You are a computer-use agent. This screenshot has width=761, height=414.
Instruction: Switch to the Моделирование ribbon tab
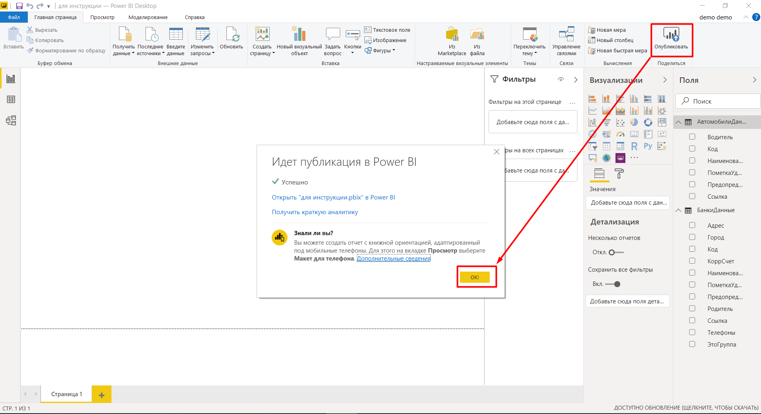pyautogui.click(x=148, y=17)
